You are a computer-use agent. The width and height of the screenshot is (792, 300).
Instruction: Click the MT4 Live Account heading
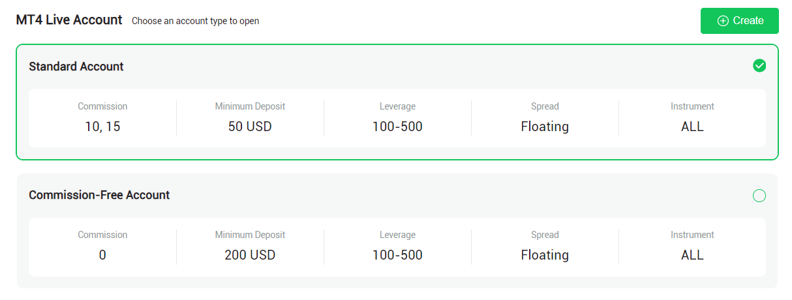pos(69,20)
